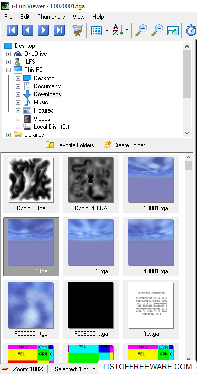197x374 pixels.
Task: Show the previous image
Action: 28,30
